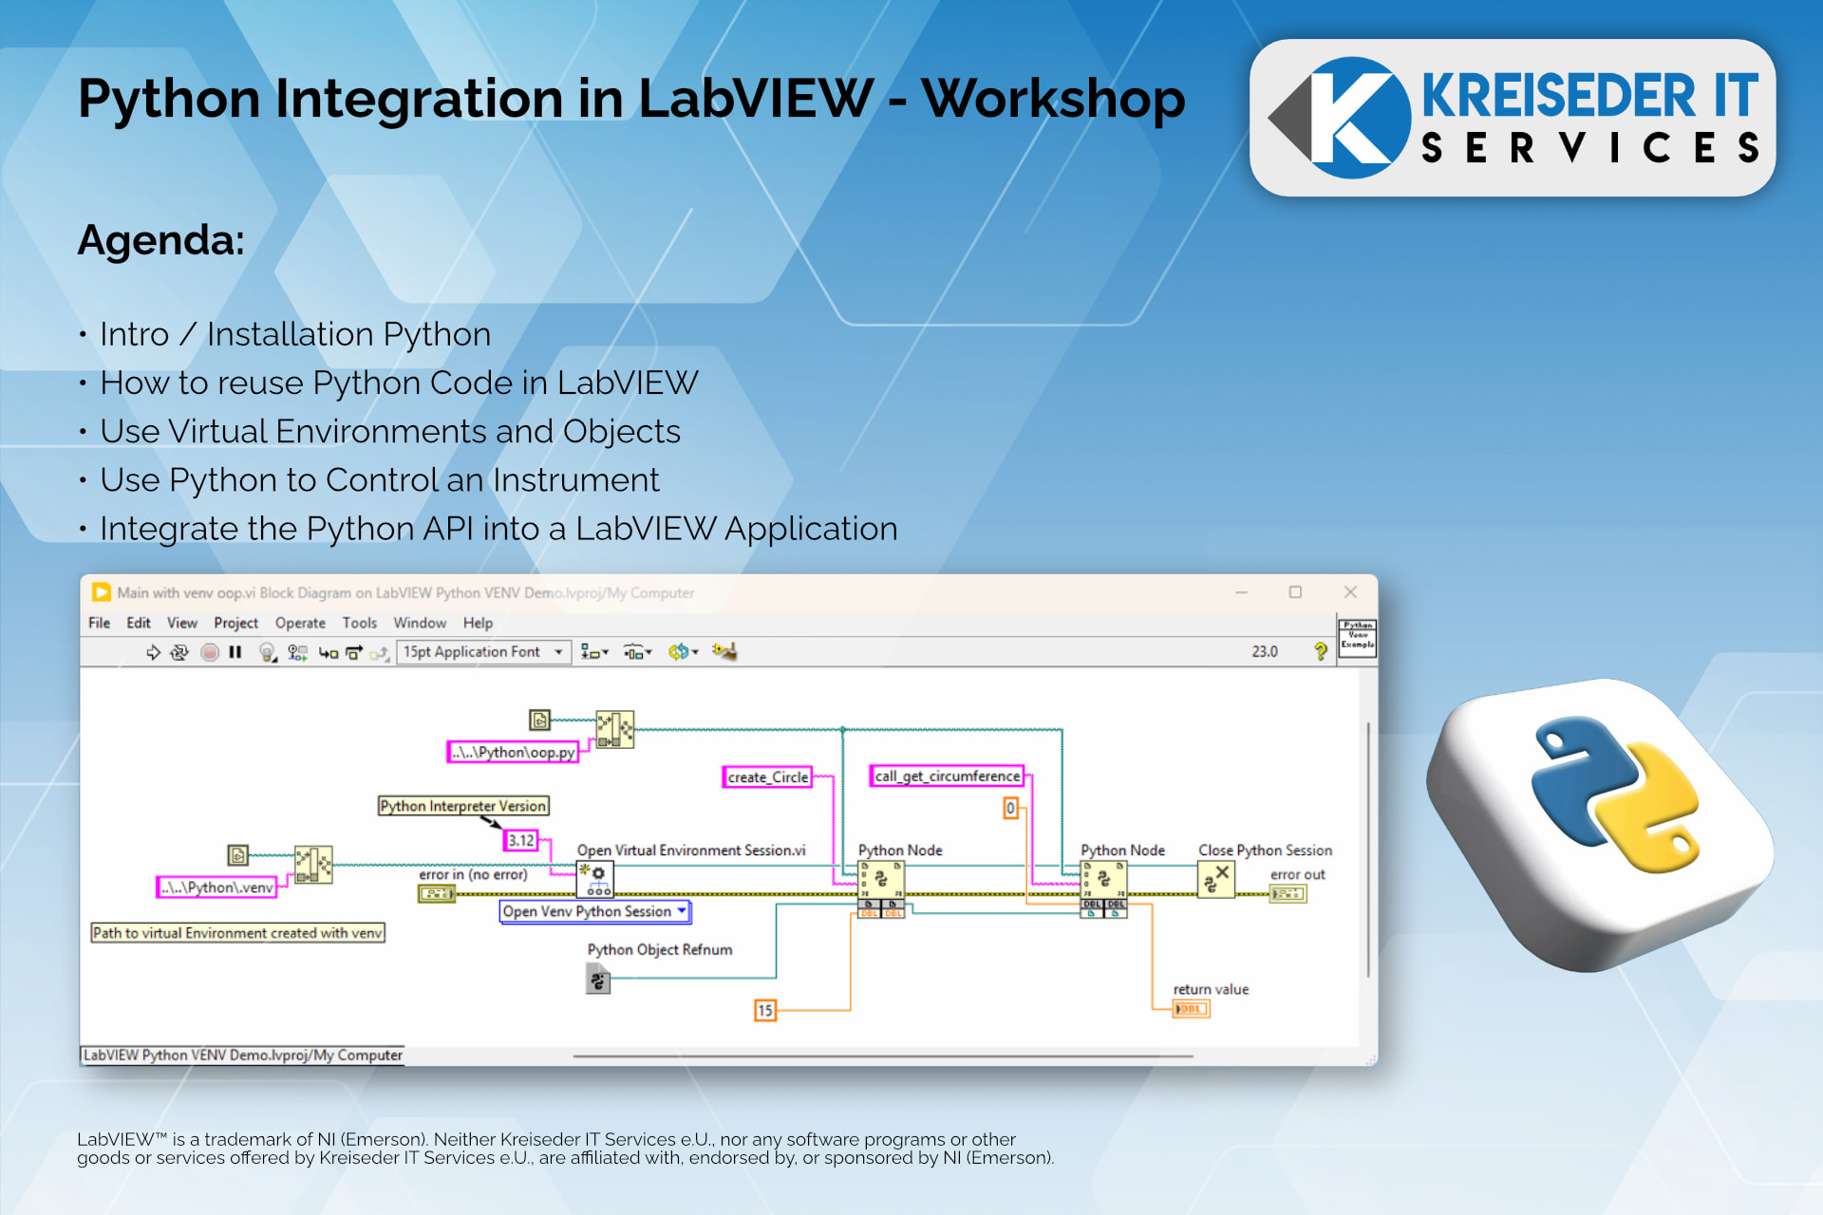Click the Path to virtual Environment comment label
The image size is (1823, 1215).
coord(237,933)
